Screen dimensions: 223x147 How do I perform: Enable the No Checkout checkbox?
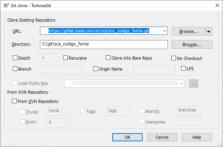click(x=174, y=58)
